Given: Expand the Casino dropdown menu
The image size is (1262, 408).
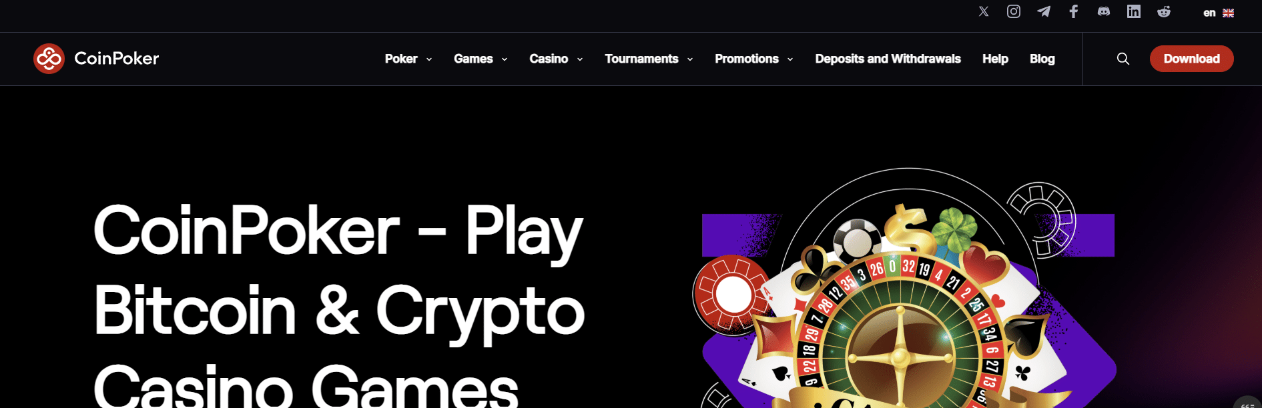Looking at the screenshot, I should [x=556, y=59].
